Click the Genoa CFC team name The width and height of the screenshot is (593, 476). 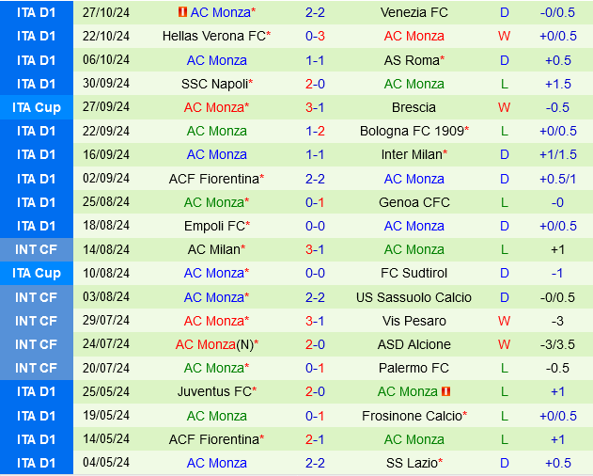click(x=414, y=202)
